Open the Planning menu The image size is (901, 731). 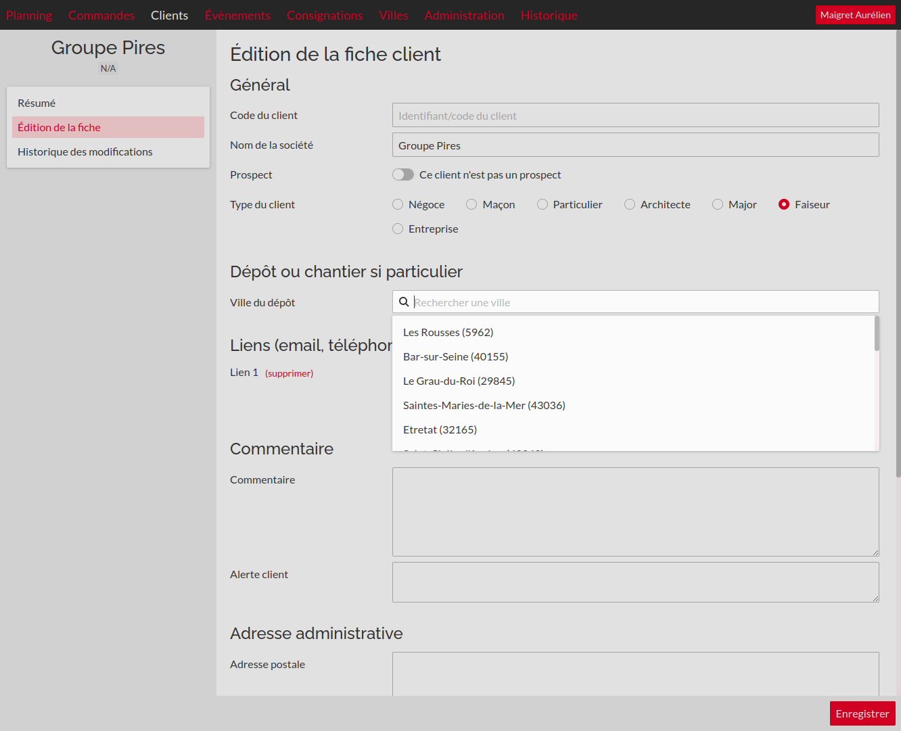pos(29,15)
